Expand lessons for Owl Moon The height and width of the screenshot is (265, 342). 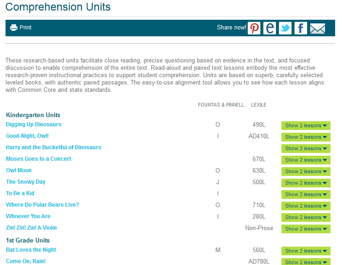[306, 171]
